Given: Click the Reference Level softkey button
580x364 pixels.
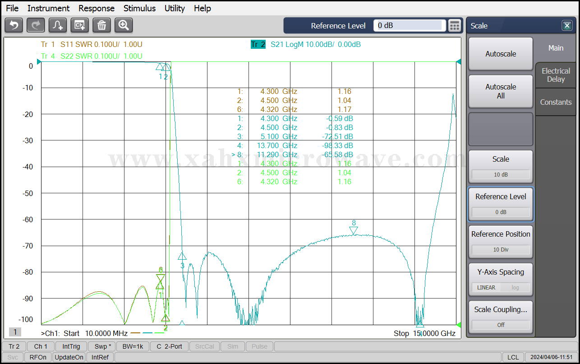Looking at the screenshot, I should pyautogui.click(x=501, y=204).
